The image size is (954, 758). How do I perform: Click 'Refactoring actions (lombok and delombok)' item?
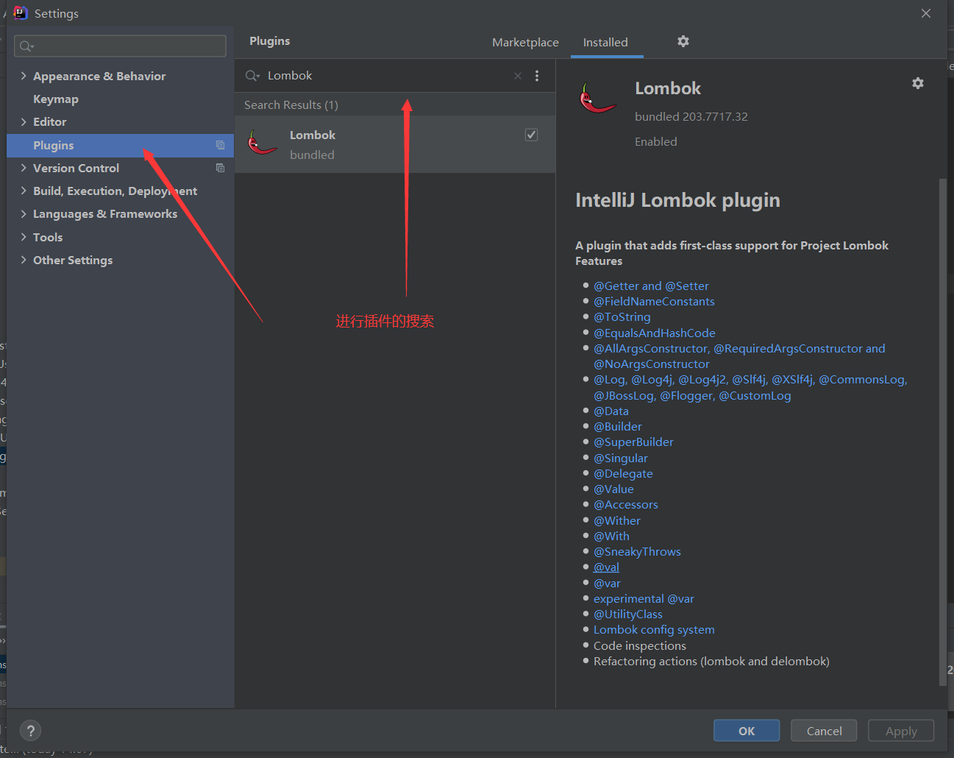[711, 661]
